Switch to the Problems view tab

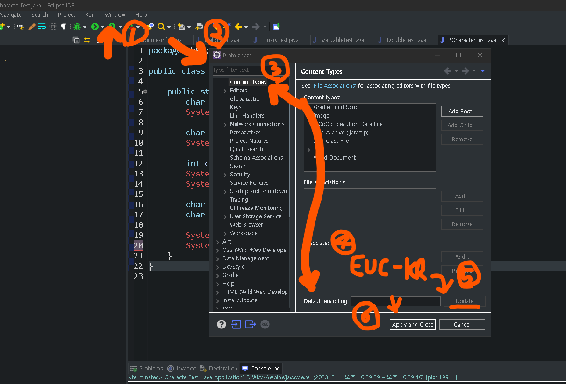coord(147,368)
